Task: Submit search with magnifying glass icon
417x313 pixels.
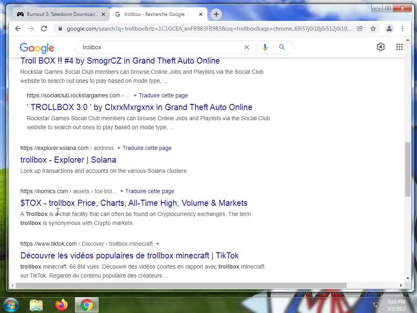Action: pos(282,47)
